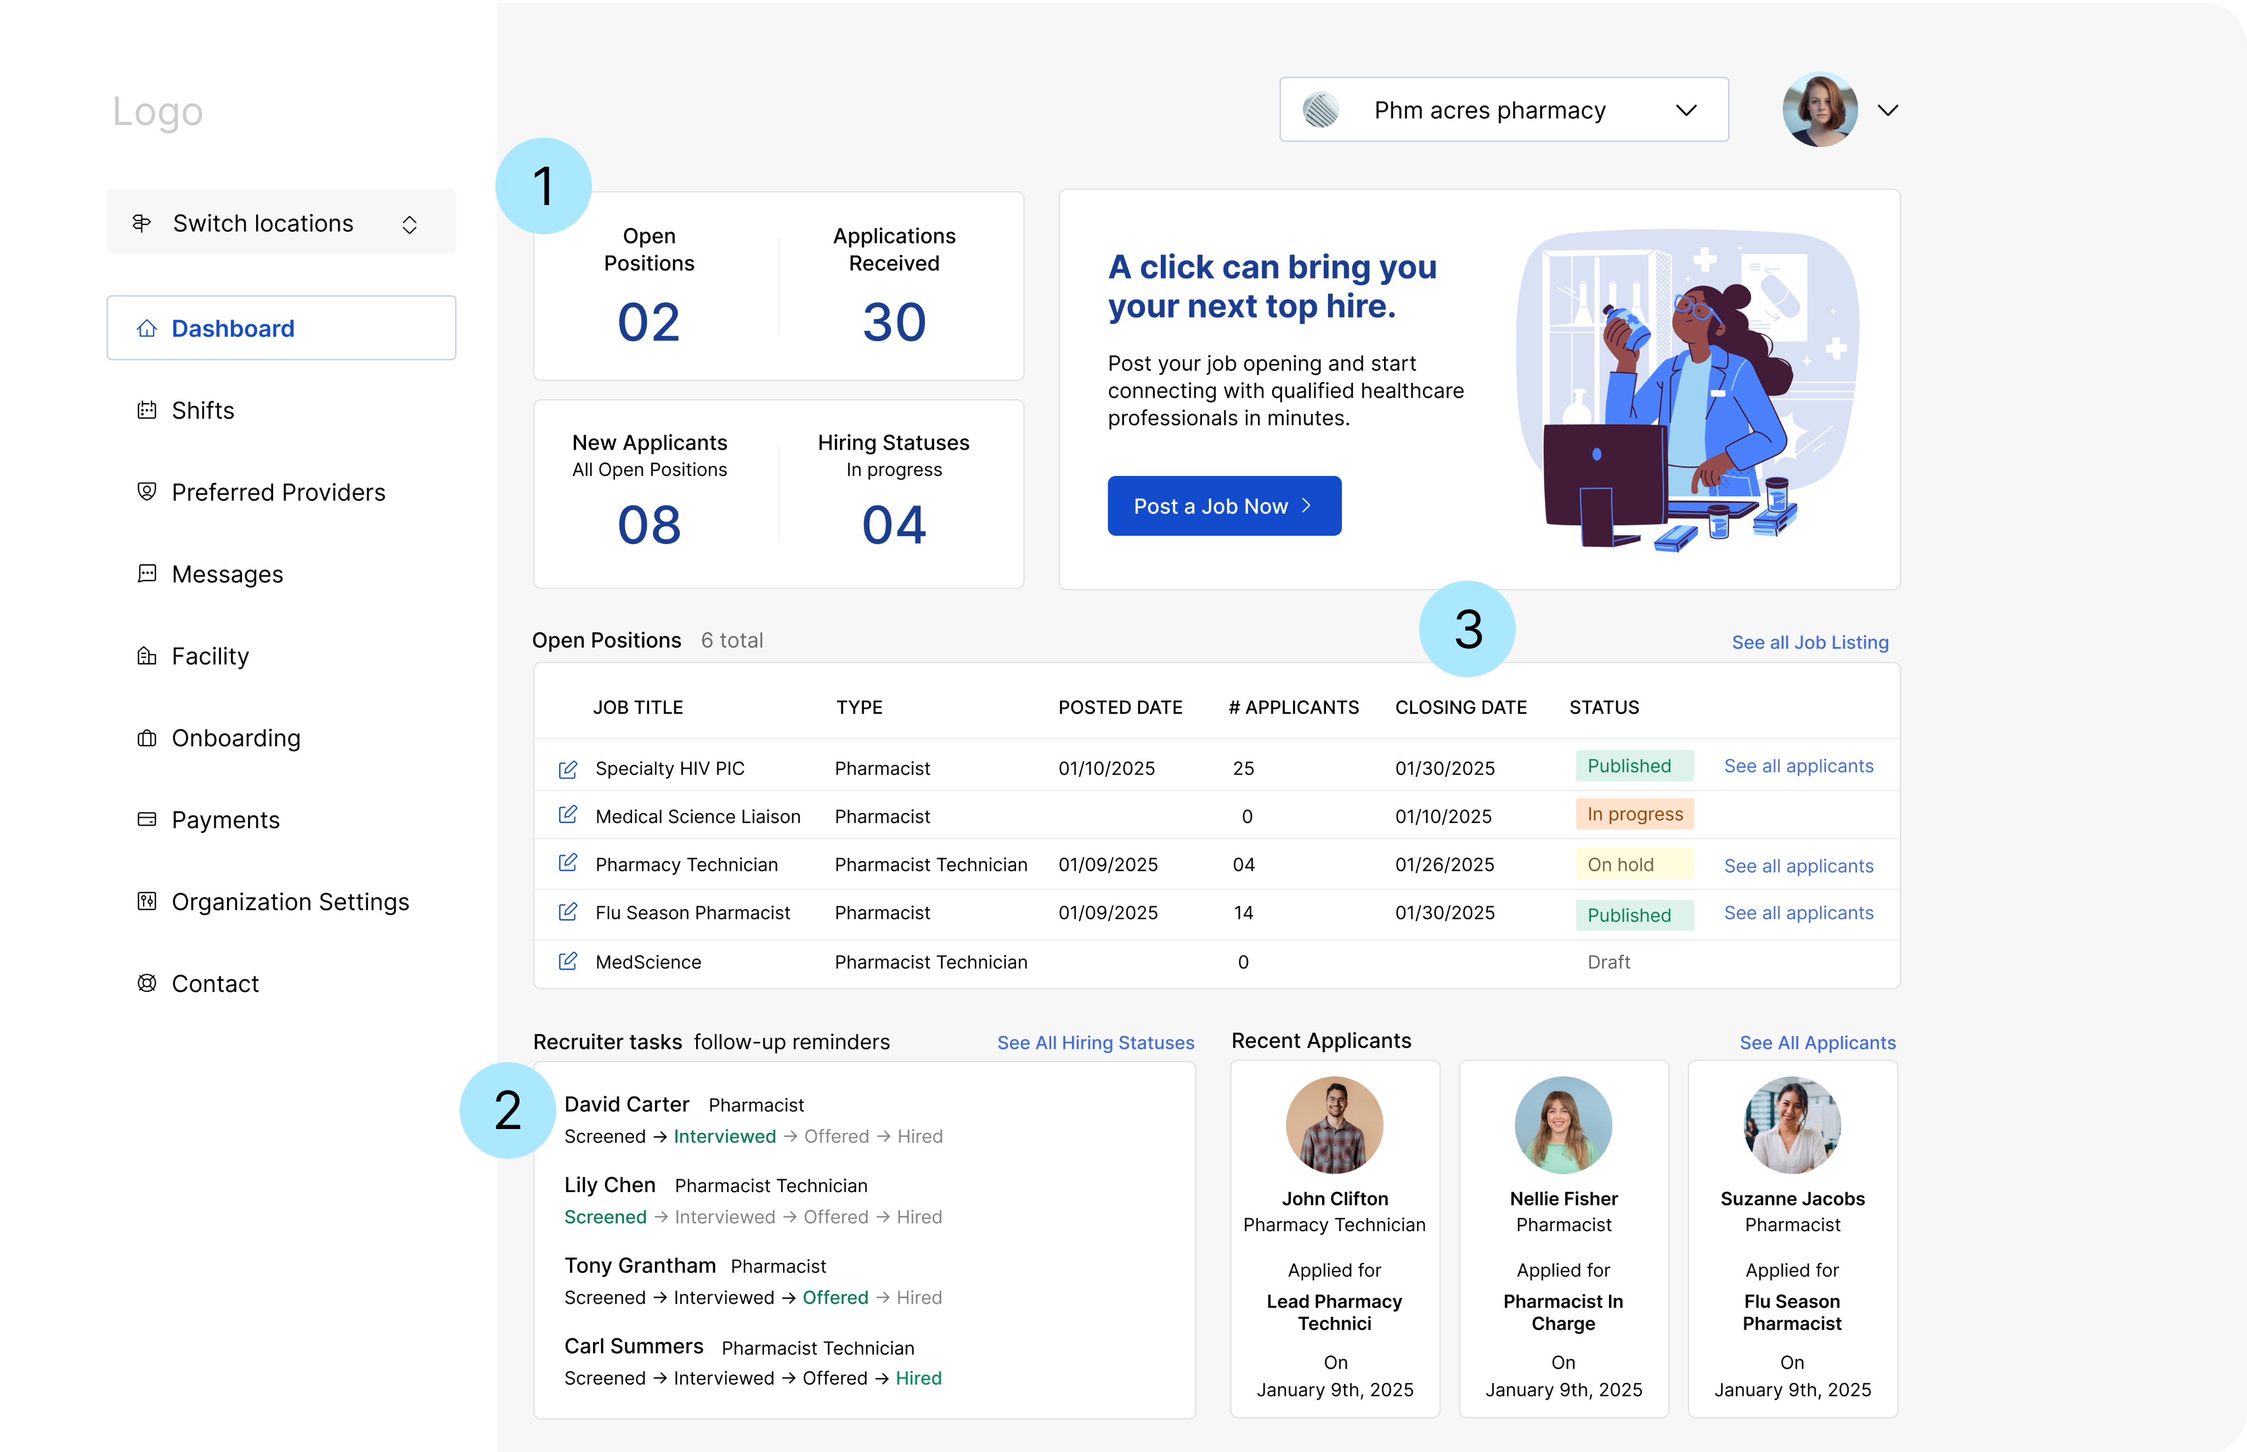The width and height of the screenshot is (2247, 1452).
Task: Select Nellie Fisher's applicant card
Action: tap(1563, 1238)
